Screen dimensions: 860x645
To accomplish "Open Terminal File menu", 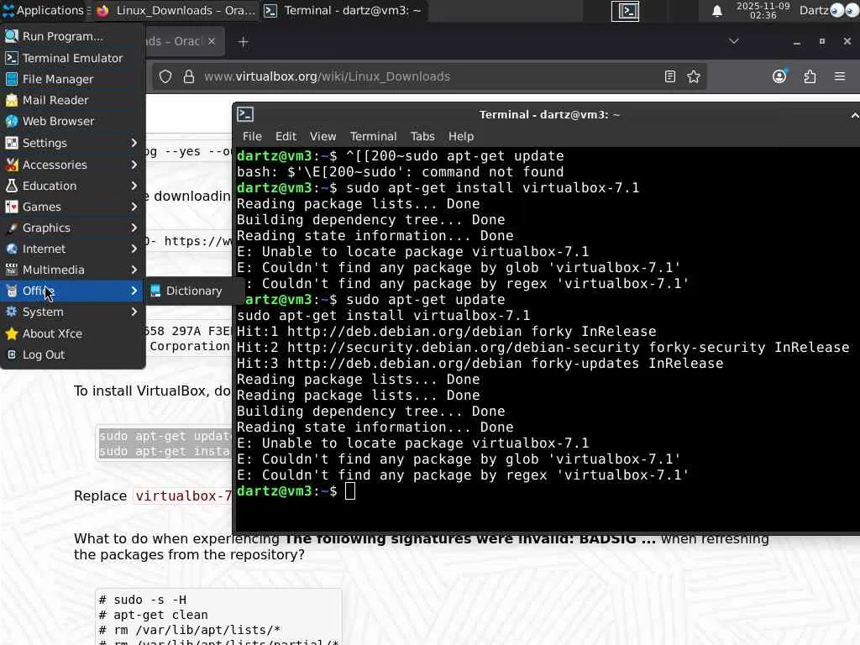I will coord(252,136).
